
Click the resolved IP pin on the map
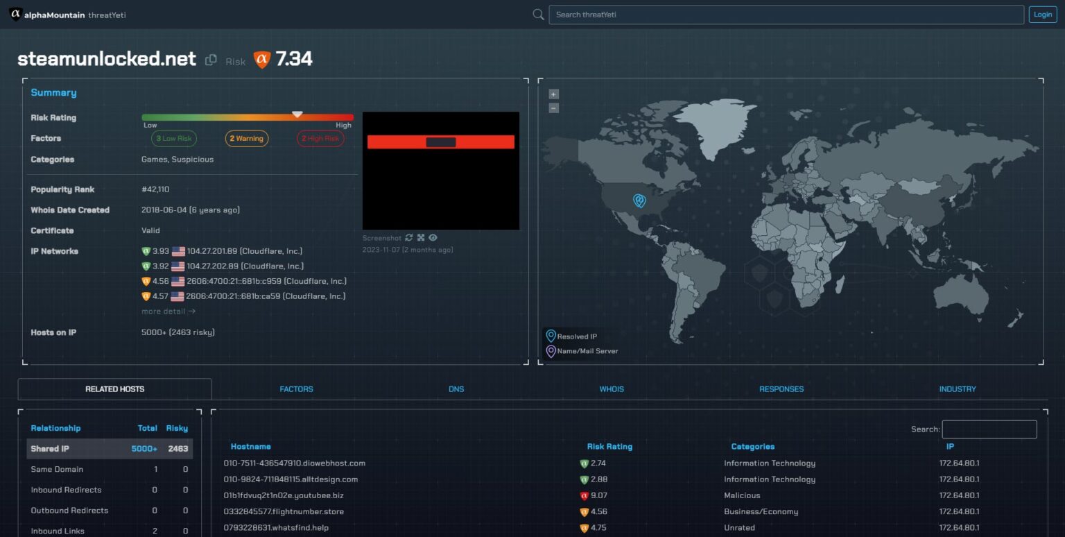pyautogui.click(x=639, y=201)
